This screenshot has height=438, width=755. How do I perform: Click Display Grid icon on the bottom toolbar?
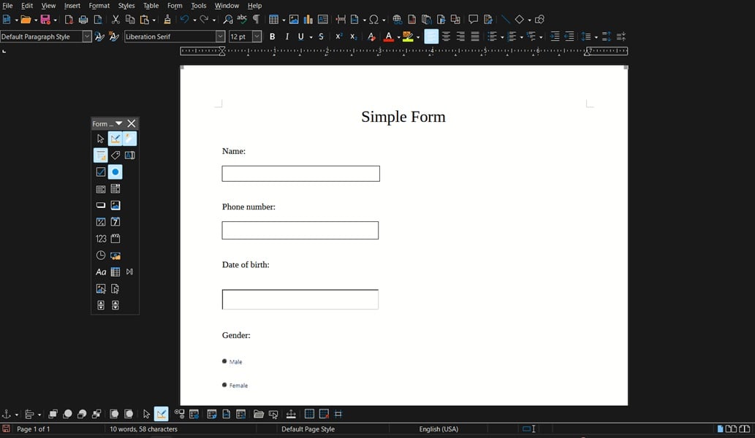click(310, 414)
